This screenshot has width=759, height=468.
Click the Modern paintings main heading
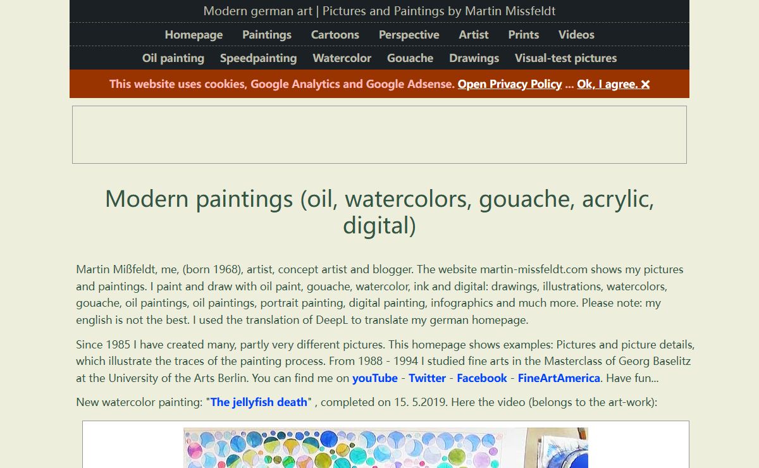[x=379, y=212]
